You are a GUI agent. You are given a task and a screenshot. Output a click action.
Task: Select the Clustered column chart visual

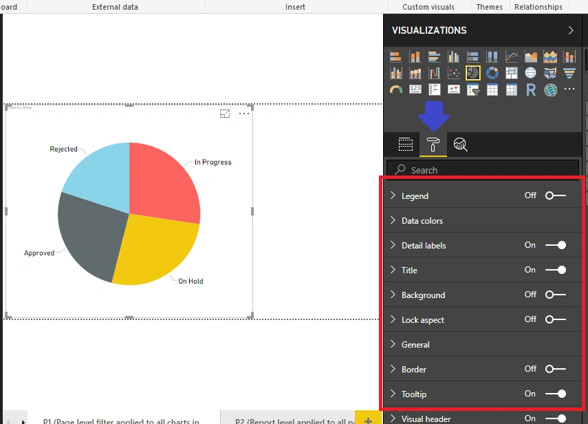point(454,56)
